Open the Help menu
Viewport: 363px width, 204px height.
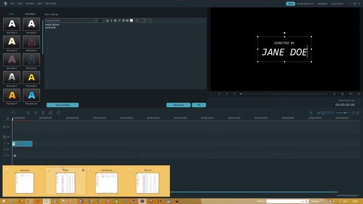coord(40,4)
